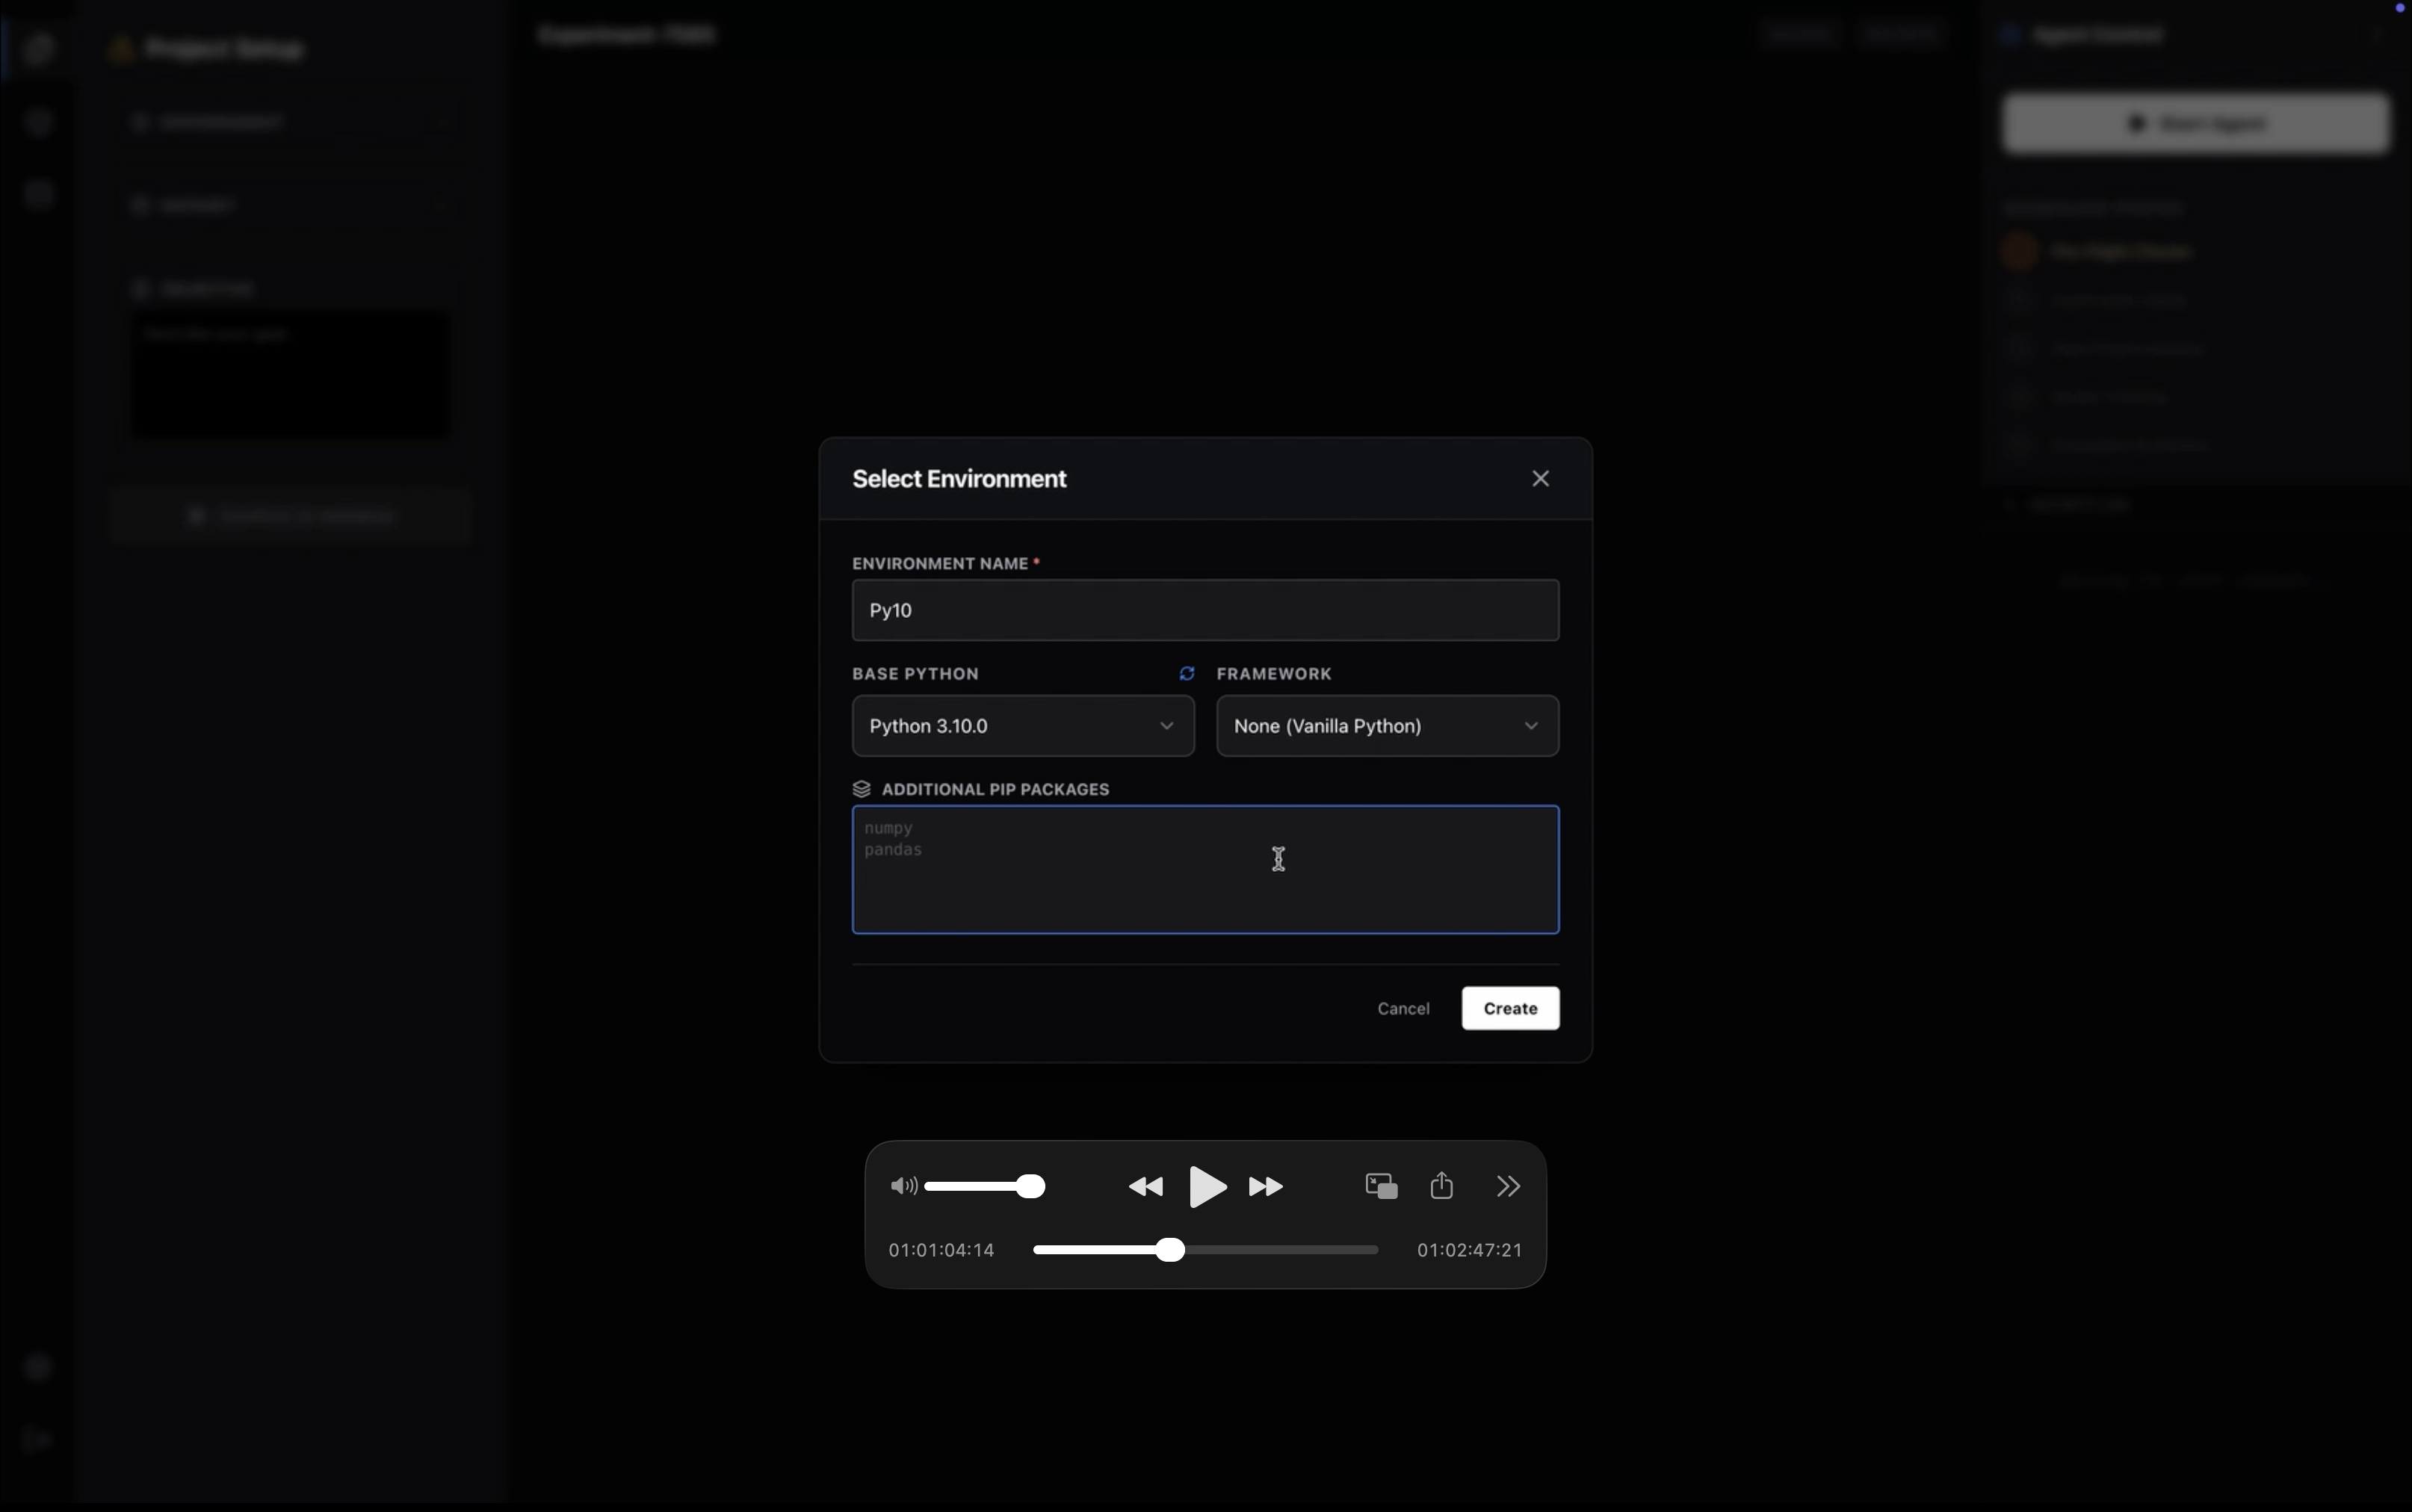
Task: Click the refresh icon beside Base Python
Action: pos(1187,674)
